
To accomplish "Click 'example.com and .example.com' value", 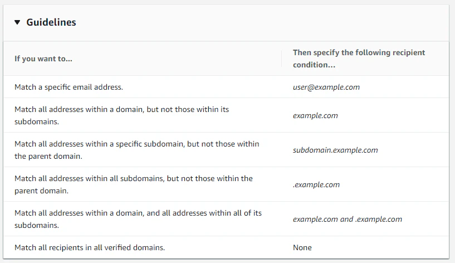I will (348, 220).
